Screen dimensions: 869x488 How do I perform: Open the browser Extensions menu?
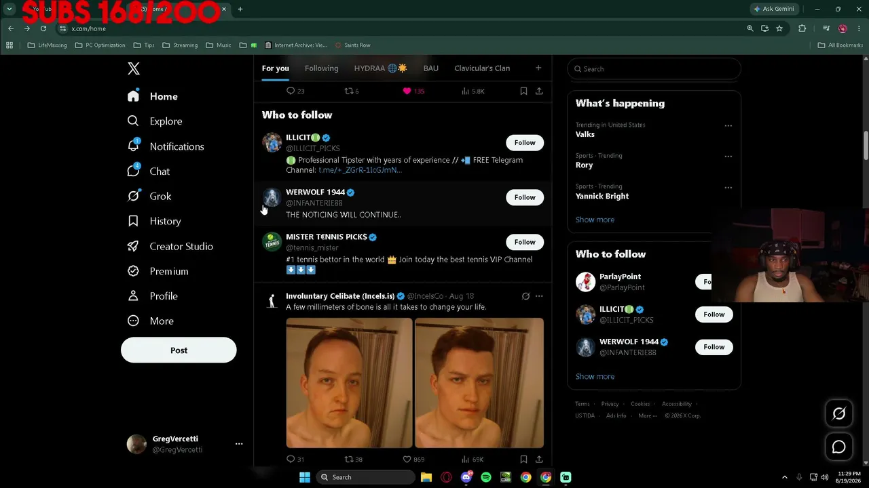pyautogui.click(x=802, y=28)
